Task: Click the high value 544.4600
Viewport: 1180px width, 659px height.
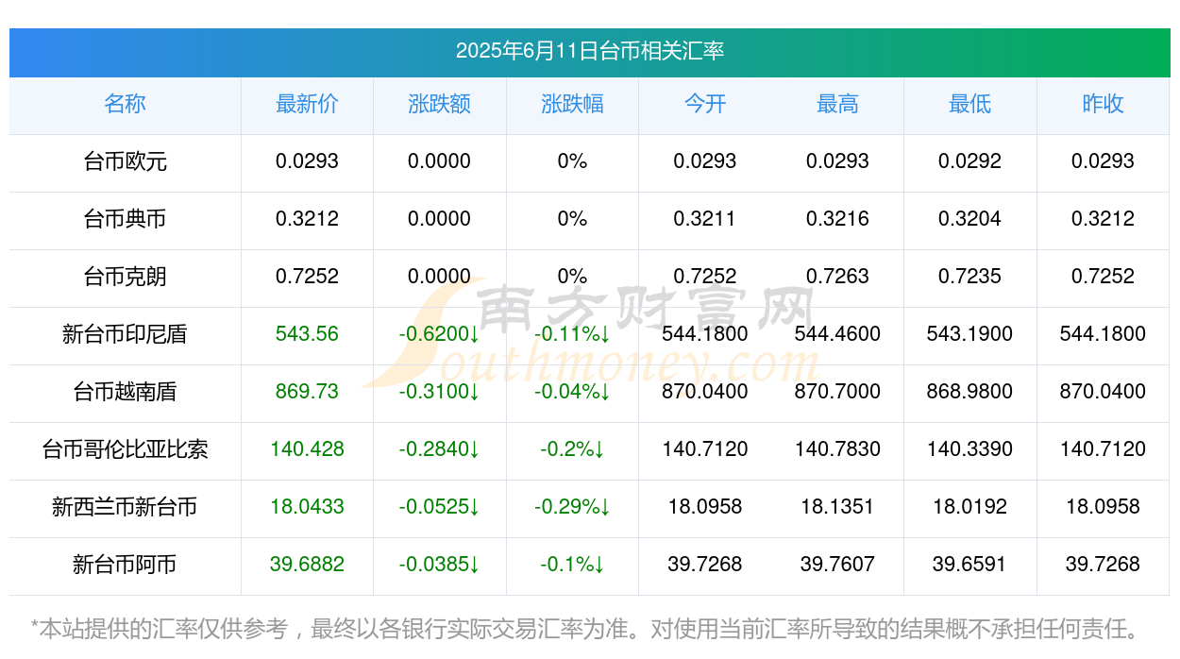Action: (x=837, y=334)
